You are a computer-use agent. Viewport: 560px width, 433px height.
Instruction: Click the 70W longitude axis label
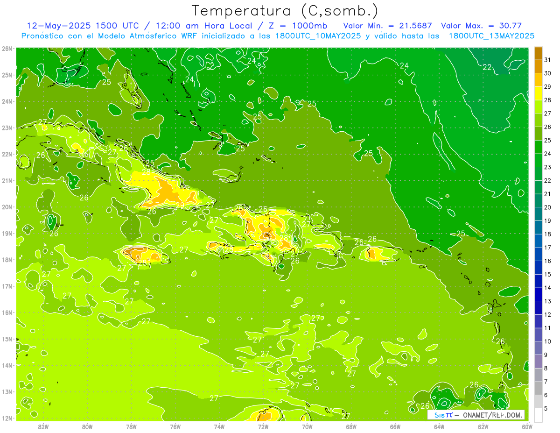pos(307,426)
